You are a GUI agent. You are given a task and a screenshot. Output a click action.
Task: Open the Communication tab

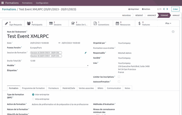pos(114,88)
